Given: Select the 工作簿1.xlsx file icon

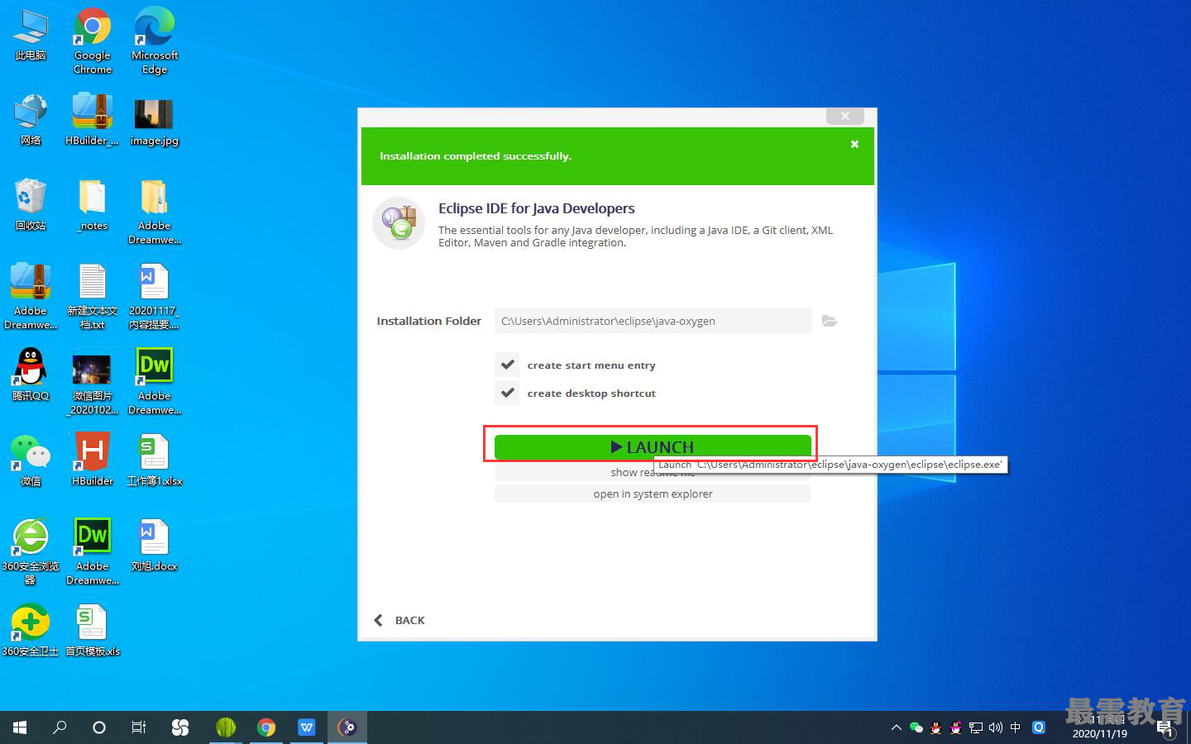Looking at the screenshot, I should click(155, 460).
